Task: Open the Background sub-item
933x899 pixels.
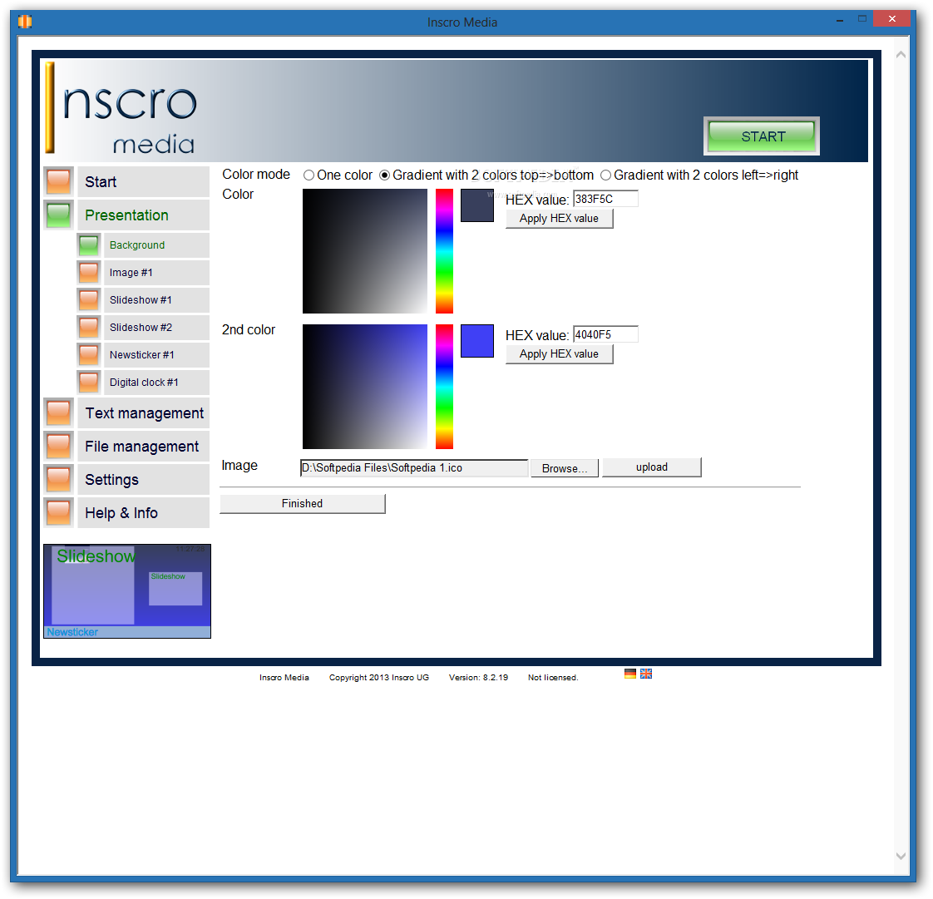Action: point(157,245)
